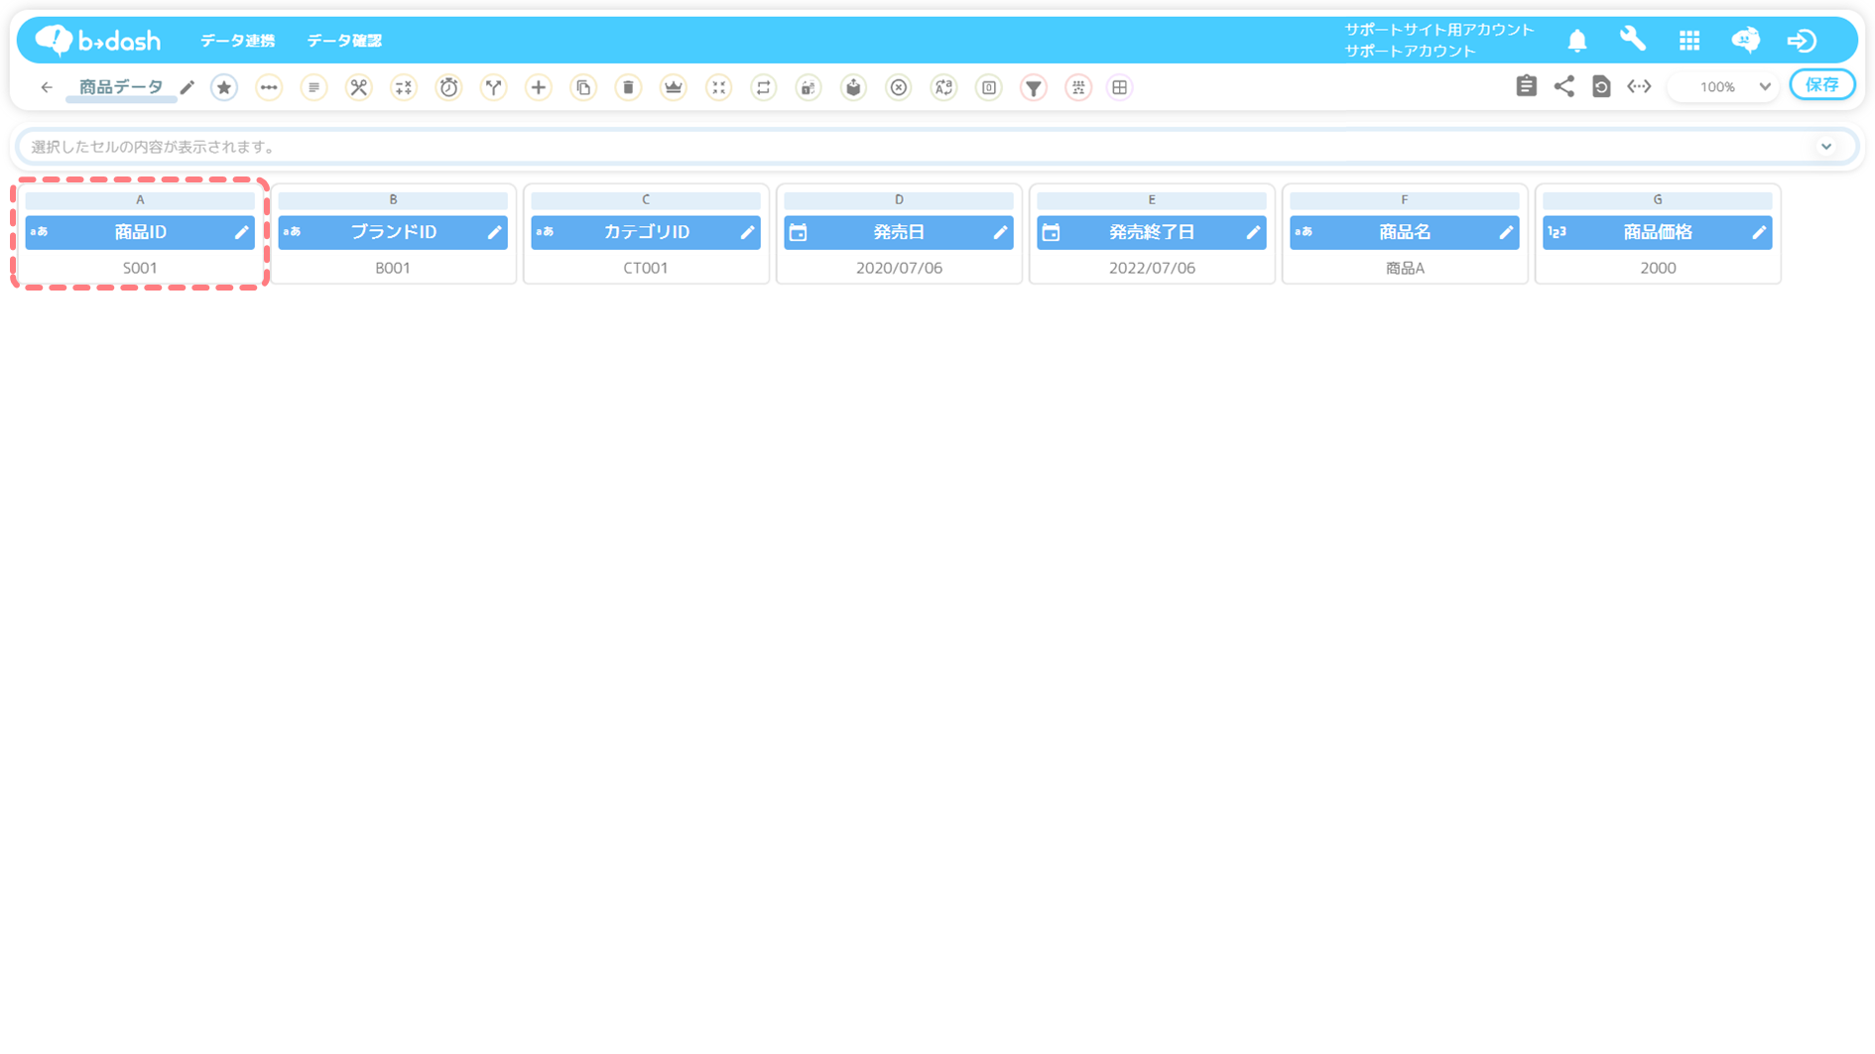Click the box with upward arrow icon
Screen dimensions: 1875x1054
pyautogui.click(x=853, y=87)
